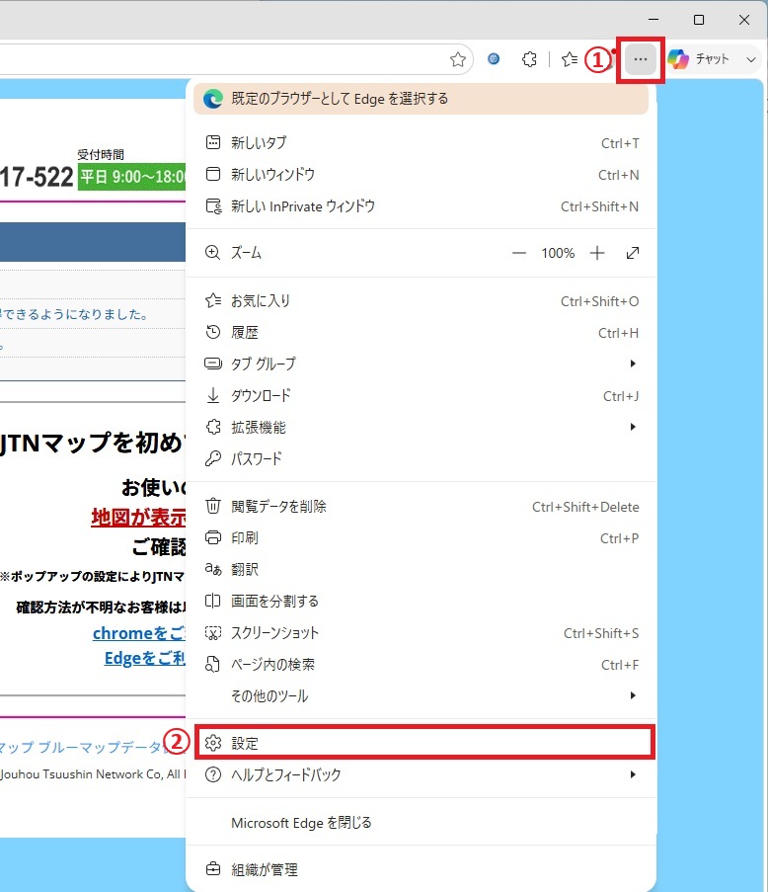Select 翻訳 translate menu item
This screenshot has height=892, width=768.
[422, 569]
